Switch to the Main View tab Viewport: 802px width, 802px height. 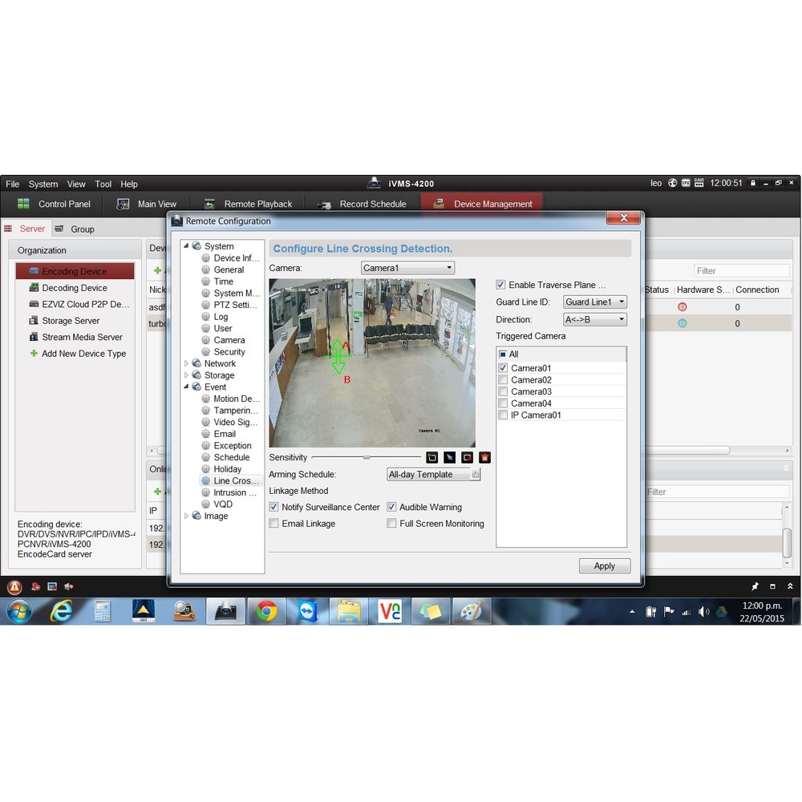pos(147,204)
